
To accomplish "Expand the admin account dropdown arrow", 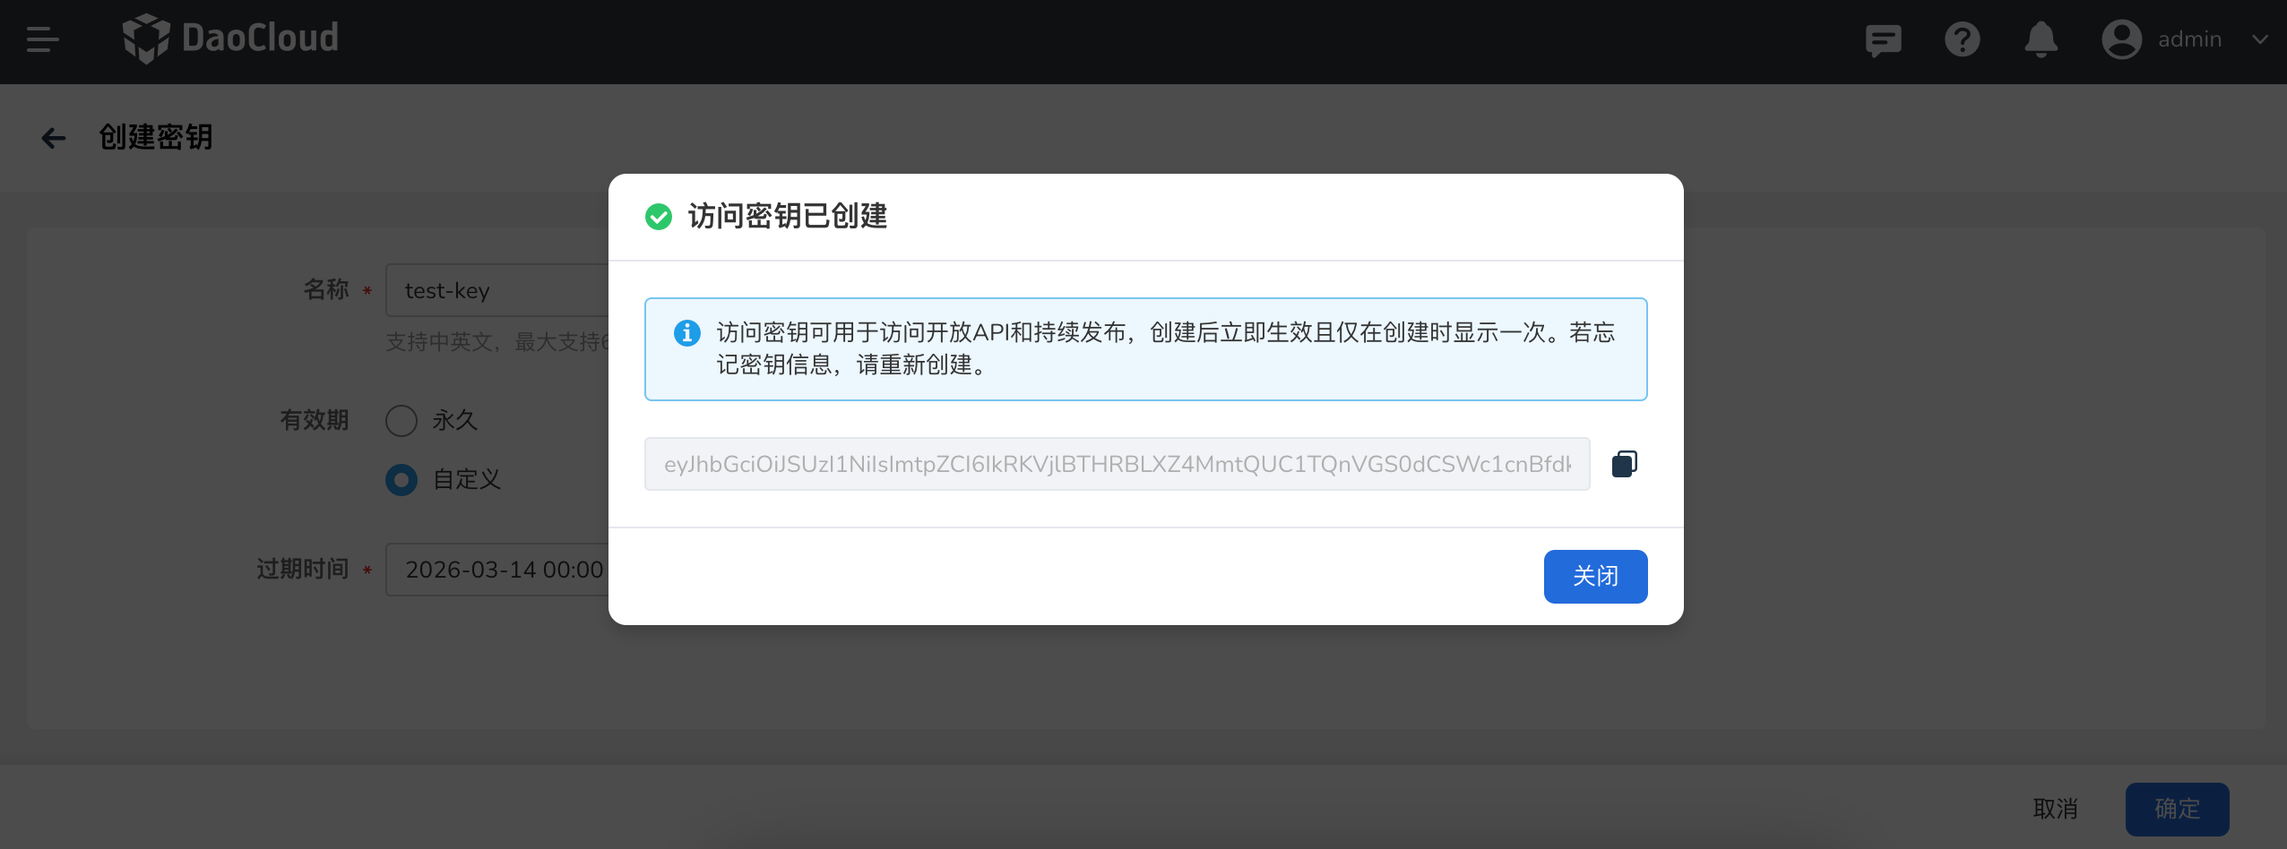I will click(x=2259, y=39).
